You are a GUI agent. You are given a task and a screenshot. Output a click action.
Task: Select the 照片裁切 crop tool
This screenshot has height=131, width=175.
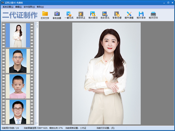point(93,15)
